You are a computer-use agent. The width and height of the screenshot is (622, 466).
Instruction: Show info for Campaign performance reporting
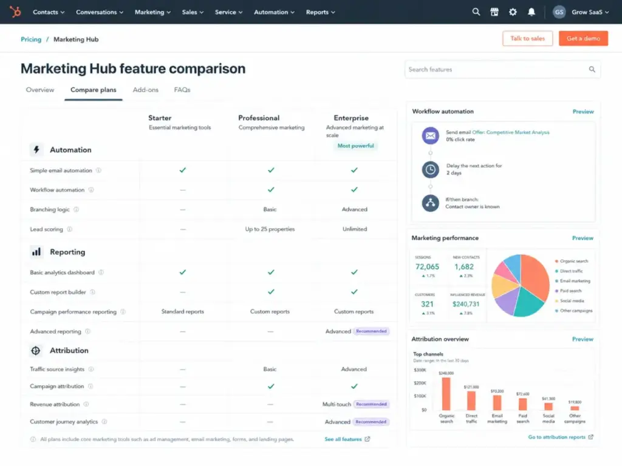pos(123,311)
